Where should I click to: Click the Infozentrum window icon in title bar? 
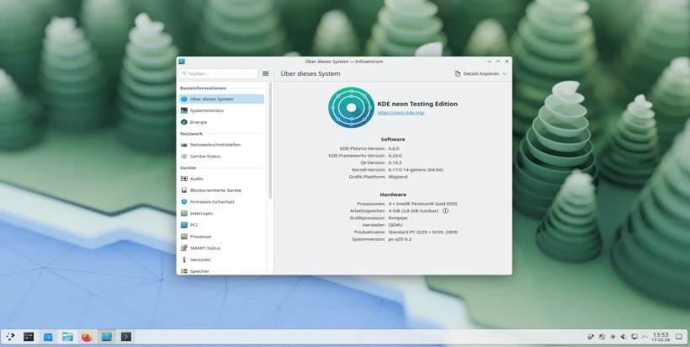(x=182, y=61)
